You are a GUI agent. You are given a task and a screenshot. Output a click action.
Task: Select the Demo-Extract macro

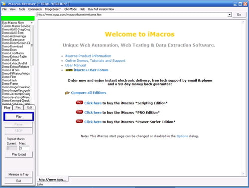click(10, 60)
